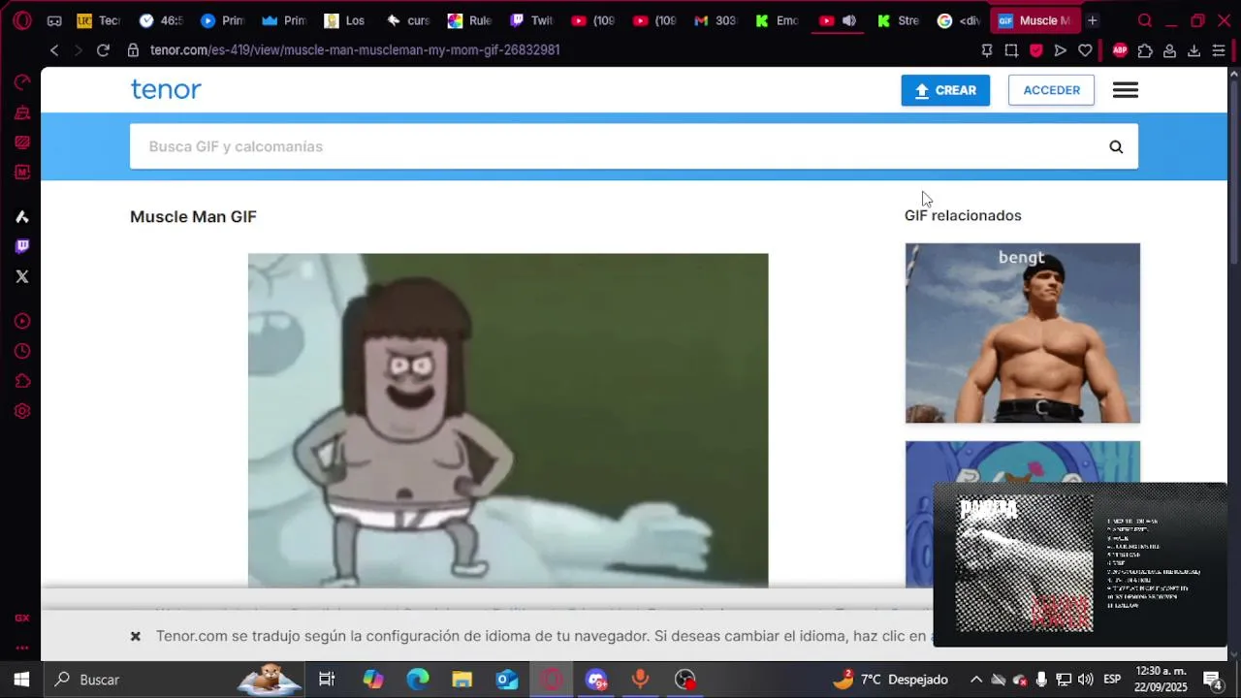This screenshot has width=1241, height=698.
Task: Click the ESP language indicator
Action: tap(1113, 680)
